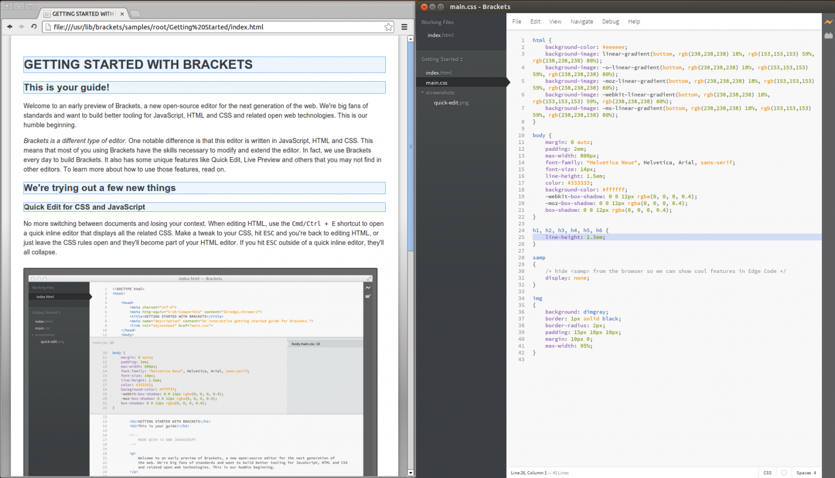This screenshot has height=478, width=835.
Task: Click line number 1 in the gutter
Action: [x=523, y=40]
